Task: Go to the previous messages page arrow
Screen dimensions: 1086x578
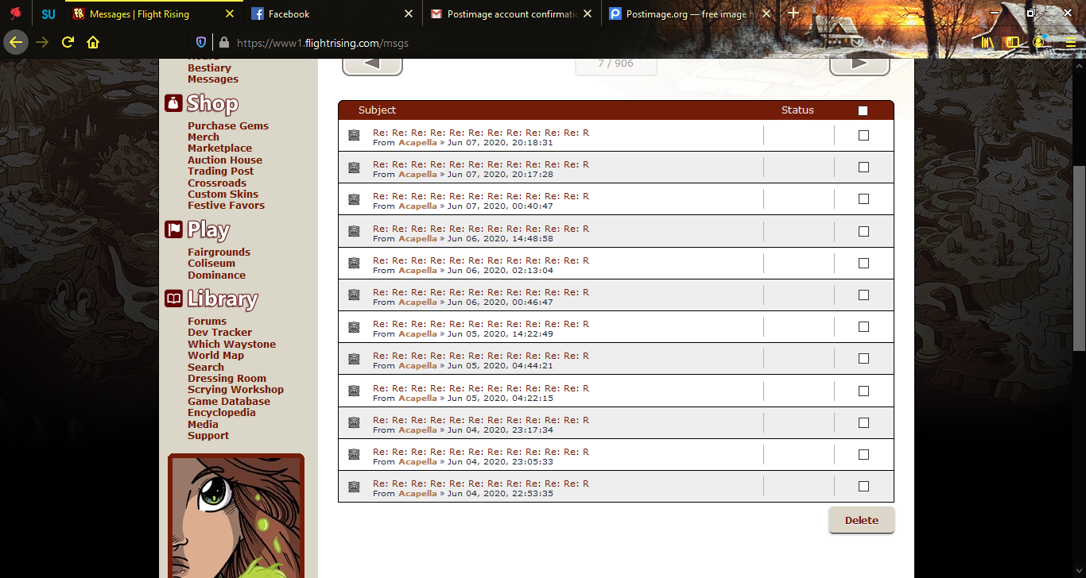Action: 372,64
